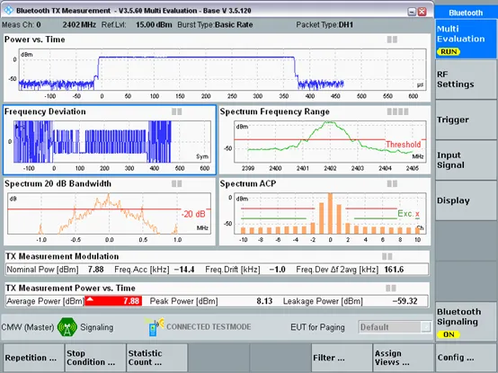498x373 pixels.
Task: Open Input Signal softkey
Action: click(x=466, y=160)
